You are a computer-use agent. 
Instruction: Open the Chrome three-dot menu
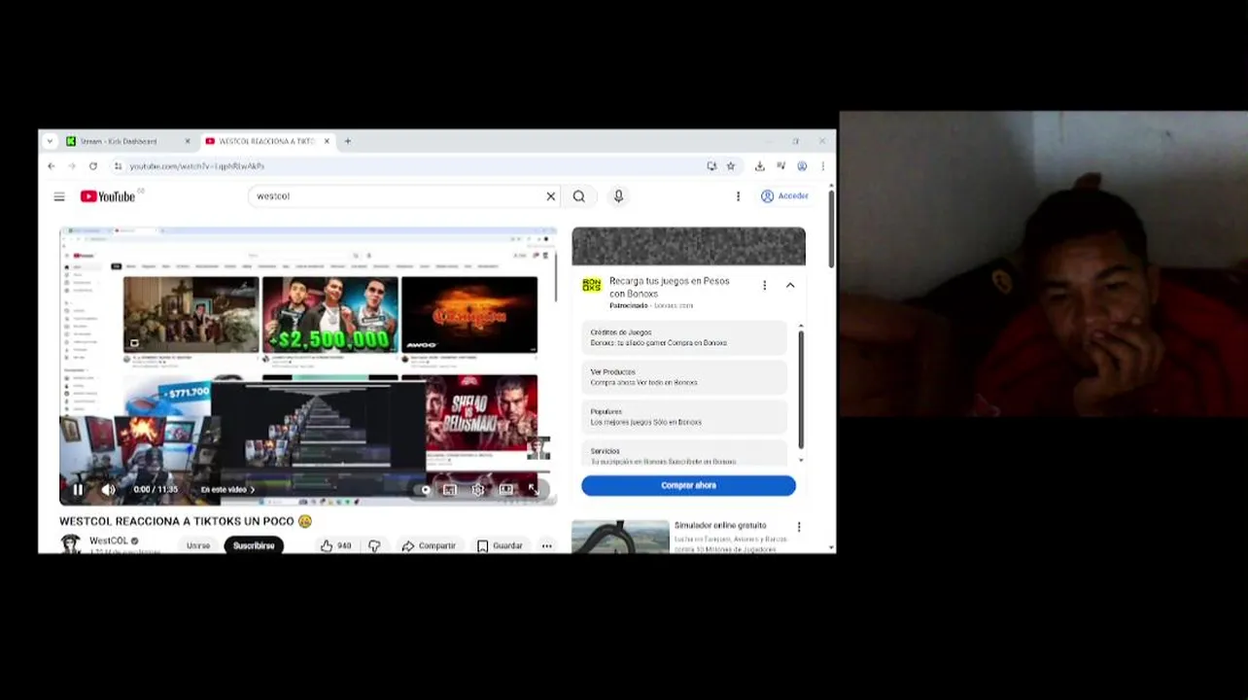pyautogui.click(x=822, y=166)
